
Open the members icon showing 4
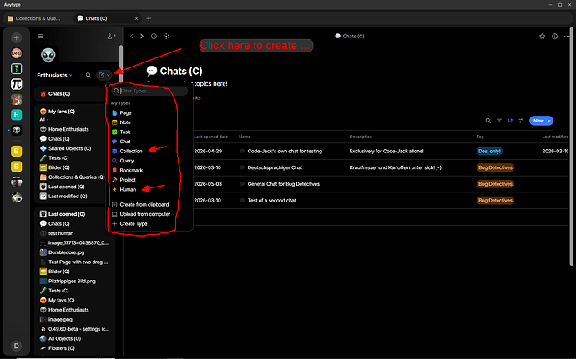pos(111,37)
